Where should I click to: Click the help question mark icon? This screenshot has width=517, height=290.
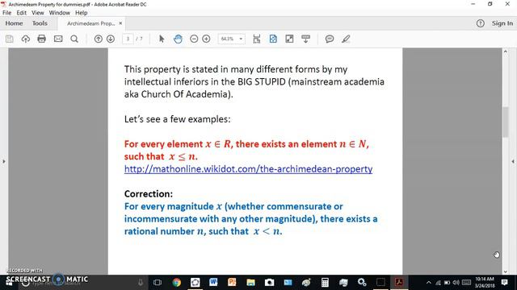[481, 23]
